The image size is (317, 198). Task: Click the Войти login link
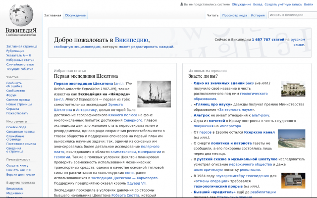(309, 4)
